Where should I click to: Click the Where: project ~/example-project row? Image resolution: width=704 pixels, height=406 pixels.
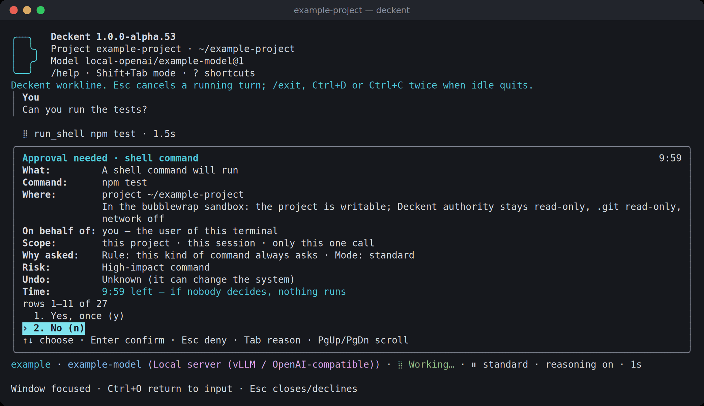click(x=133, y=195)
